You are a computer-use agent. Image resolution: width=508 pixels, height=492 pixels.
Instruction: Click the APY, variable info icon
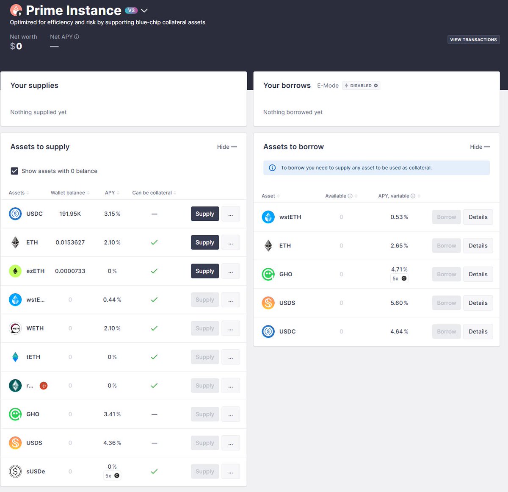pos(413,196)
